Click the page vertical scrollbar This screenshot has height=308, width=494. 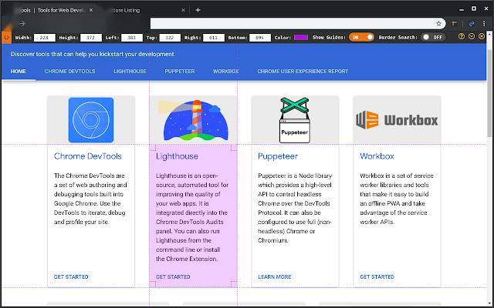pos(489,92)
